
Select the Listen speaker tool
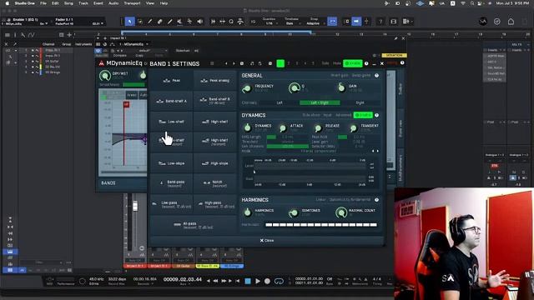200,22
